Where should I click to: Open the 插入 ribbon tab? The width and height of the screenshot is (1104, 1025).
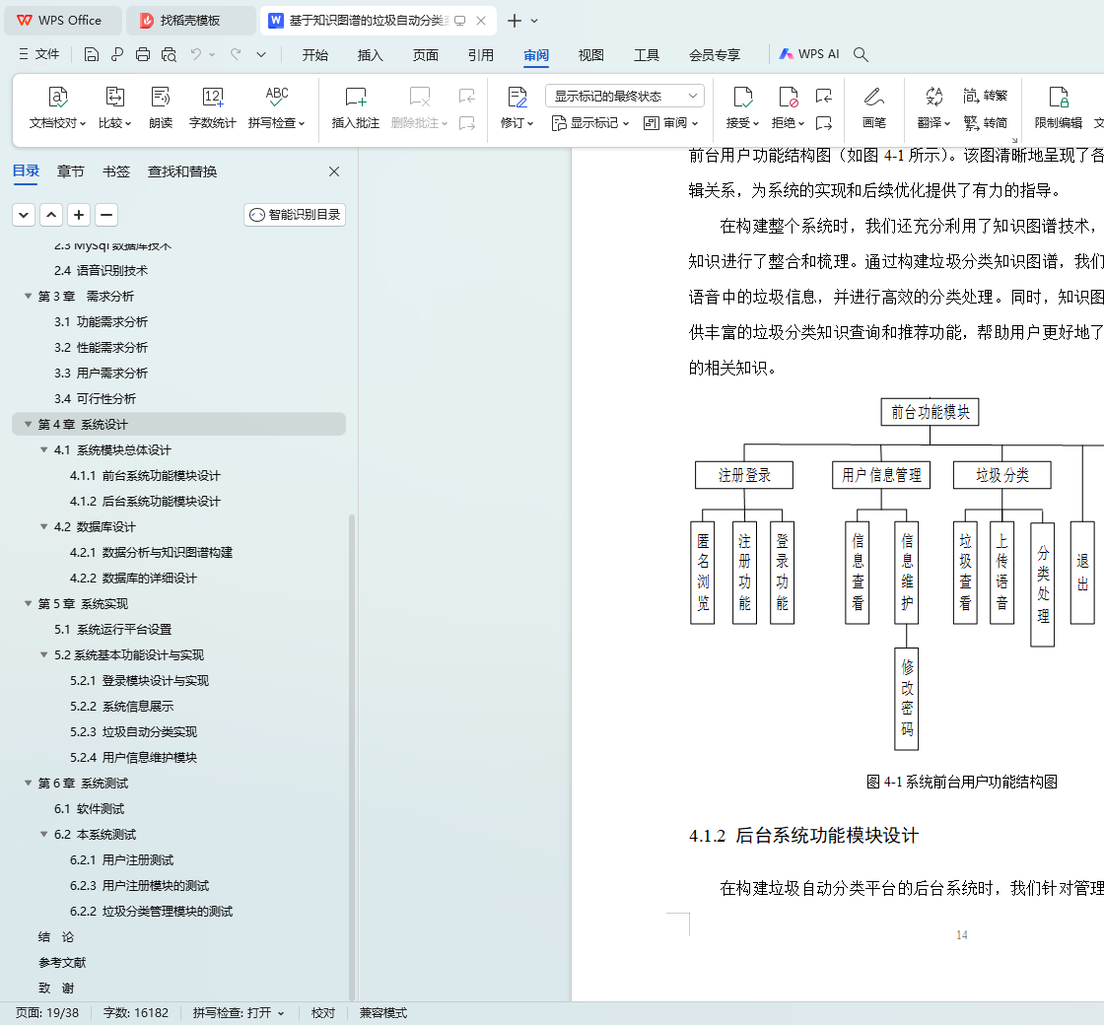tap(370, 55)
